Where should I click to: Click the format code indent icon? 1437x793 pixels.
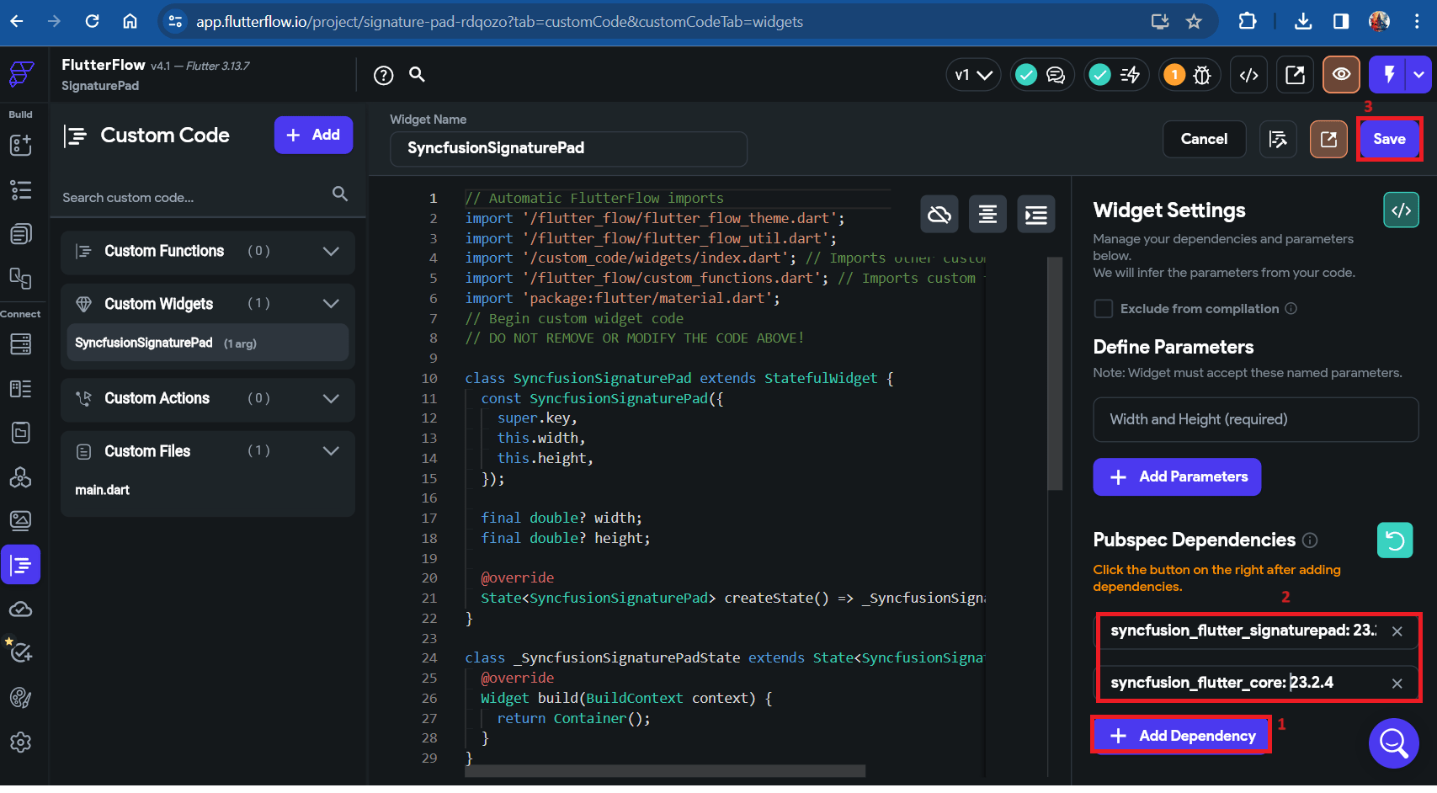(x=1036, y=215)
